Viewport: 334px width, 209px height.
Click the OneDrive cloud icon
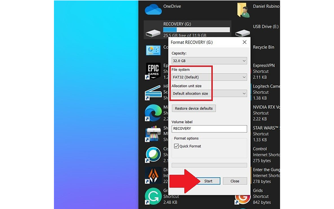[153, 10]
